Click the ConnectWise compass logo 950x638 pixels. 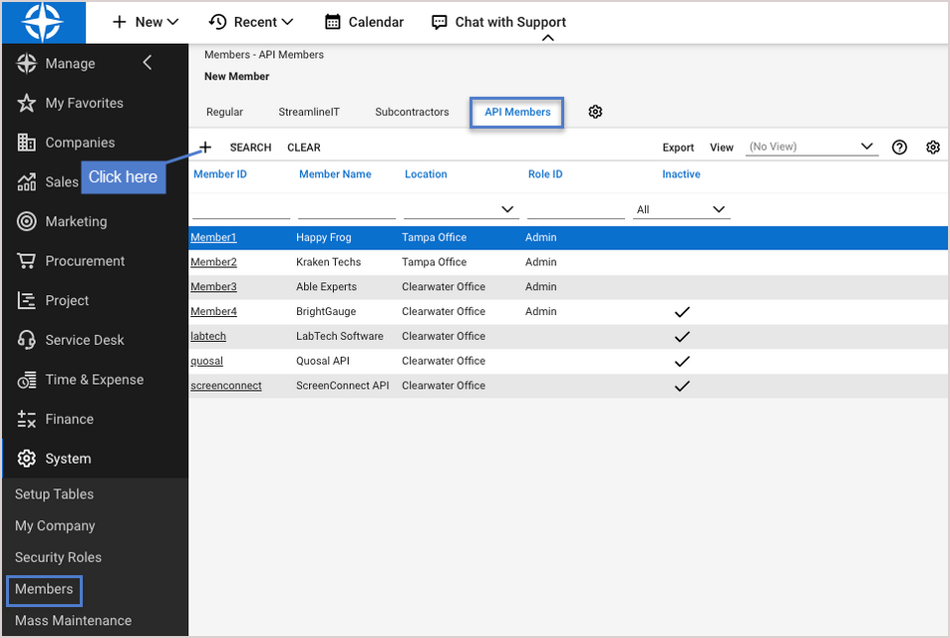point(43,22)
